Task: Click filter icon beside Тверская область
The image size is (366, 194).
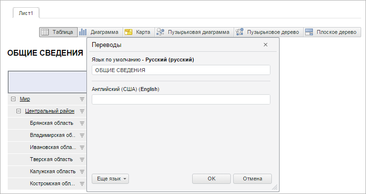Action: (82, 159)
